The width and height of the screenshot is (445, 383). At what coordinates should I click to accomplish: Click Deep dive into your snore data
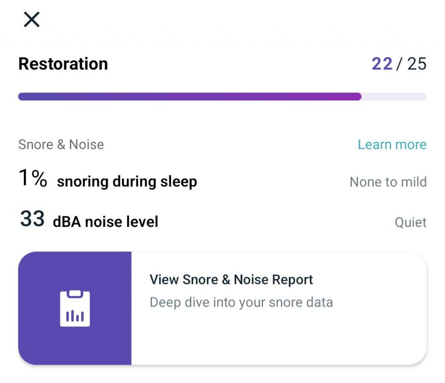coord(241,302)
